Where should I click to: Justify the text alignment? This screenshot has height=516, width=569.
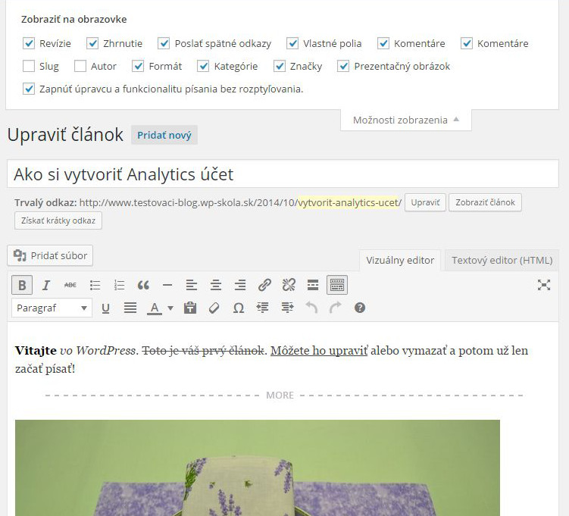[130, 308]
